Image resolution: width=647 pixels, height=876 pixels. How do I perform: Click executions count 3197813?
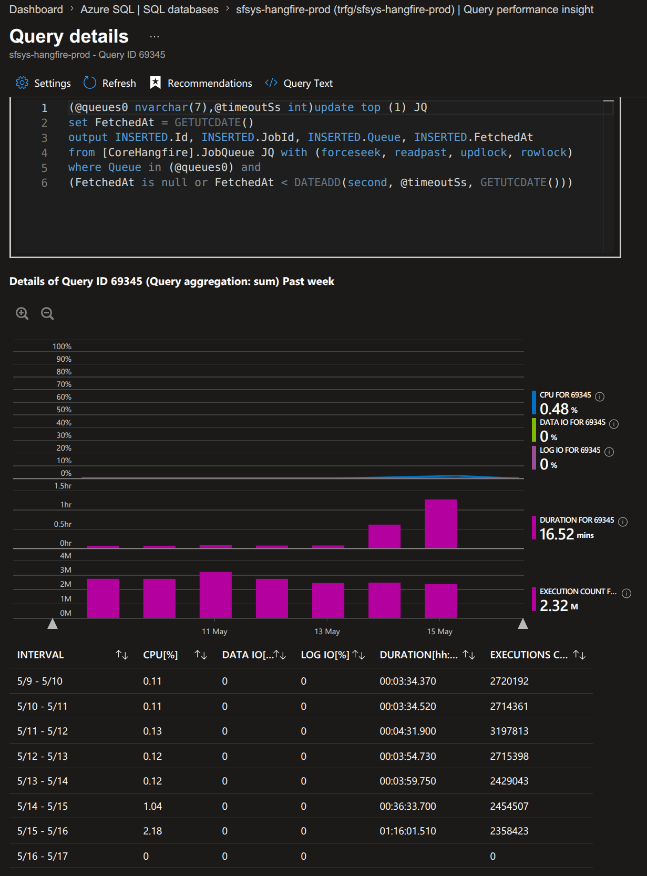509,731
